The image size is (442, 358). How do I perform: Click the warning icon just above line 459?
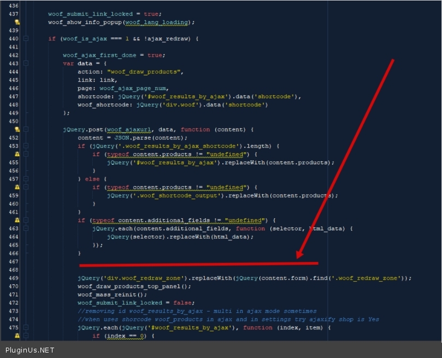(x=17, y=187)
